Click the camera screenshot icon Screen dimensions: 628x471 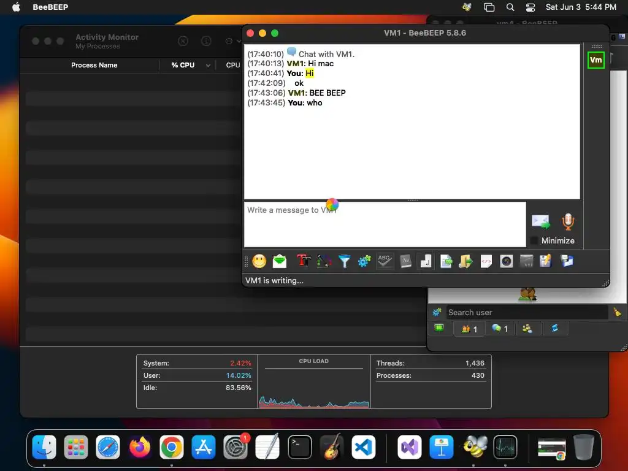tap(506, 261)
